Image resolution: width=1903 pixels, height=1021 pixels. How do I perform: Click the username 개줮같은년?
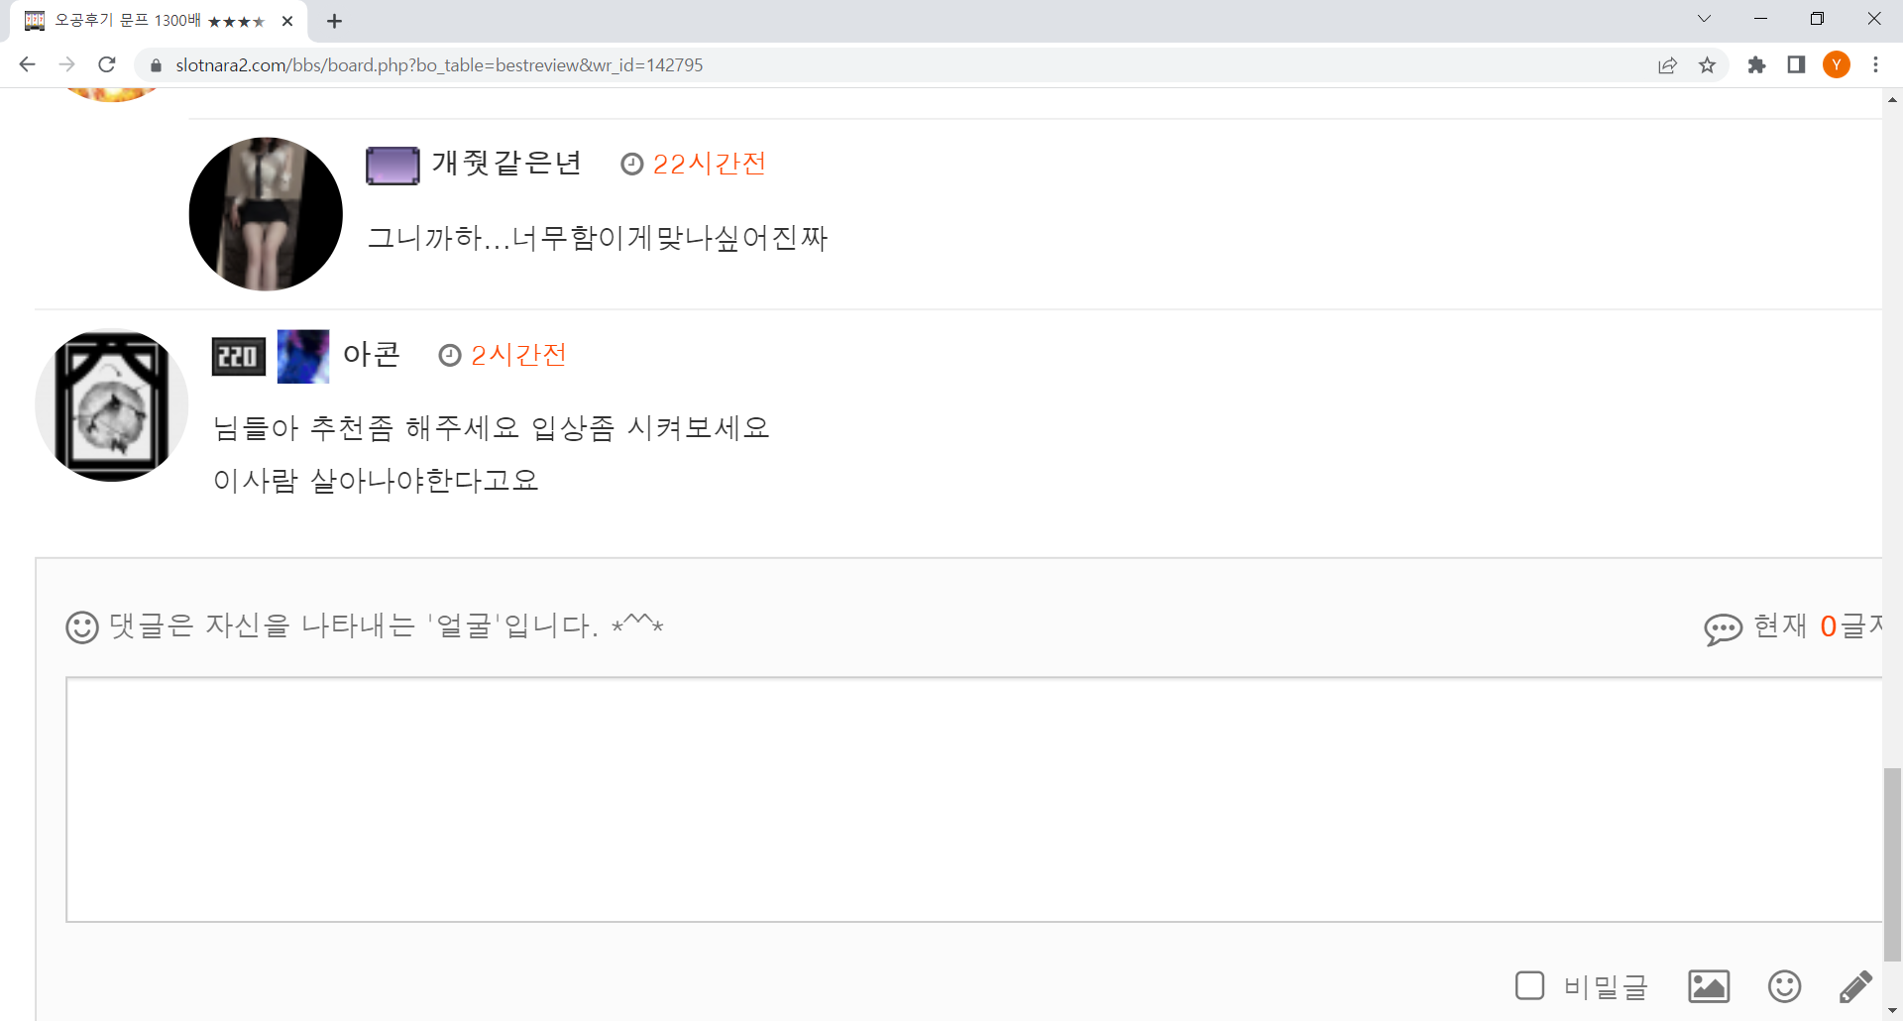tap(506, 163)
